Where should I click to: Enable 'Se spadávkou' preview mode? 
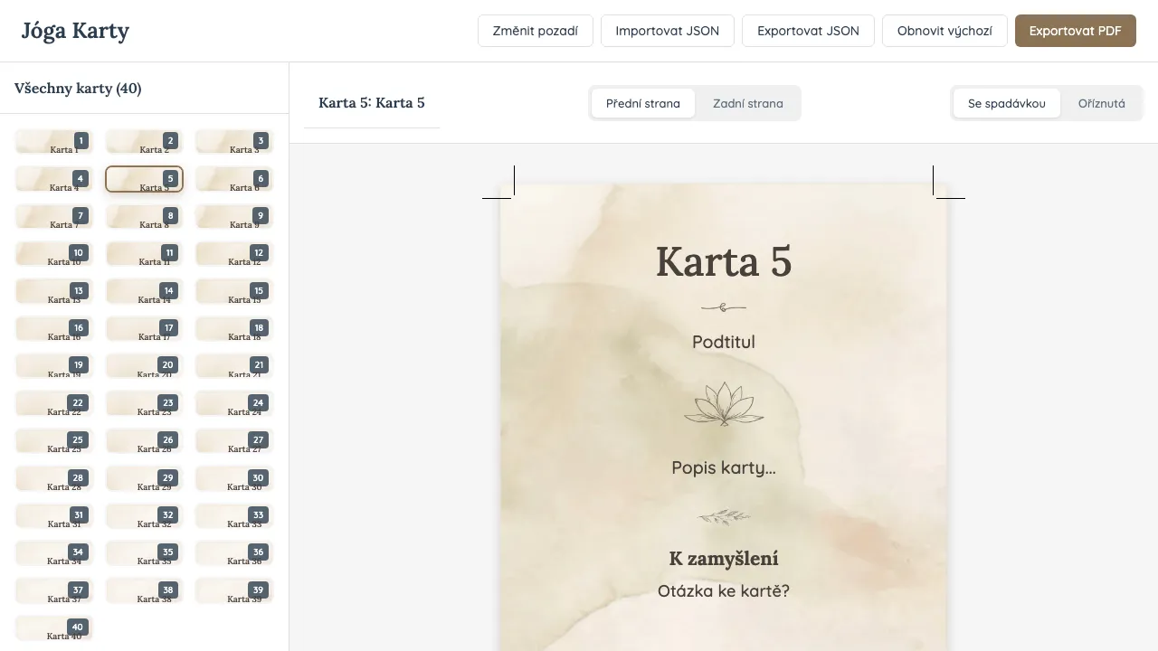tap(1006, 103)
